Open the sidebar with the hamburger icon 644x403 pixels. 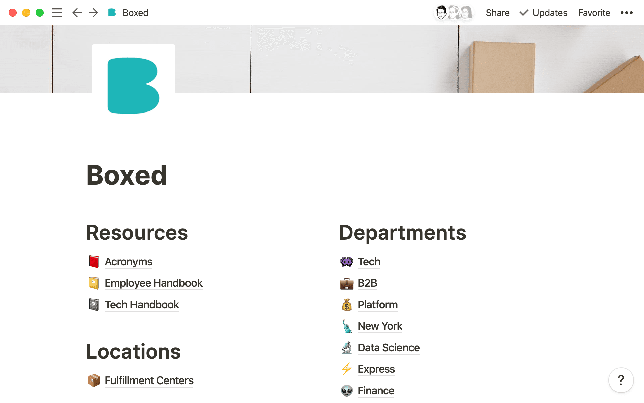57,13
